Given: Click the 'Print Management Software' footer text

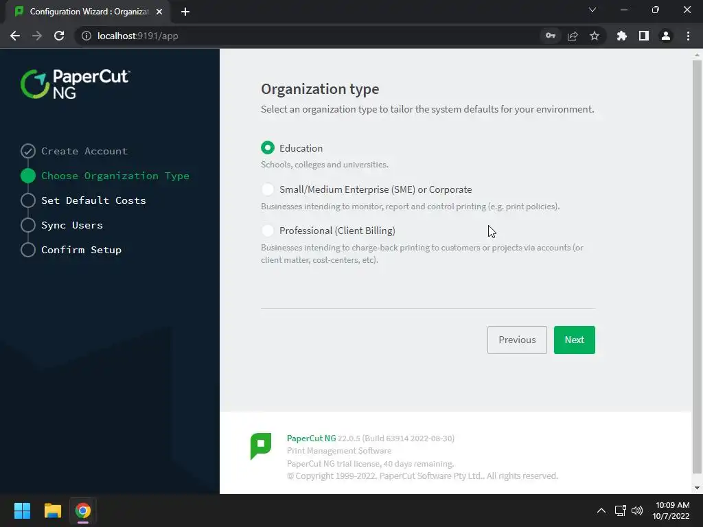Looking at the screenshot, I should pos(339,451).
